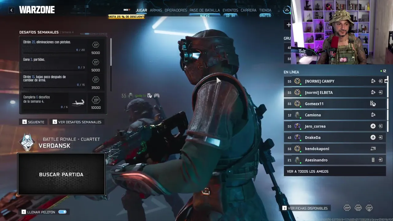
Task: Open the player rank emblem top right
Action: coord(287,10)
